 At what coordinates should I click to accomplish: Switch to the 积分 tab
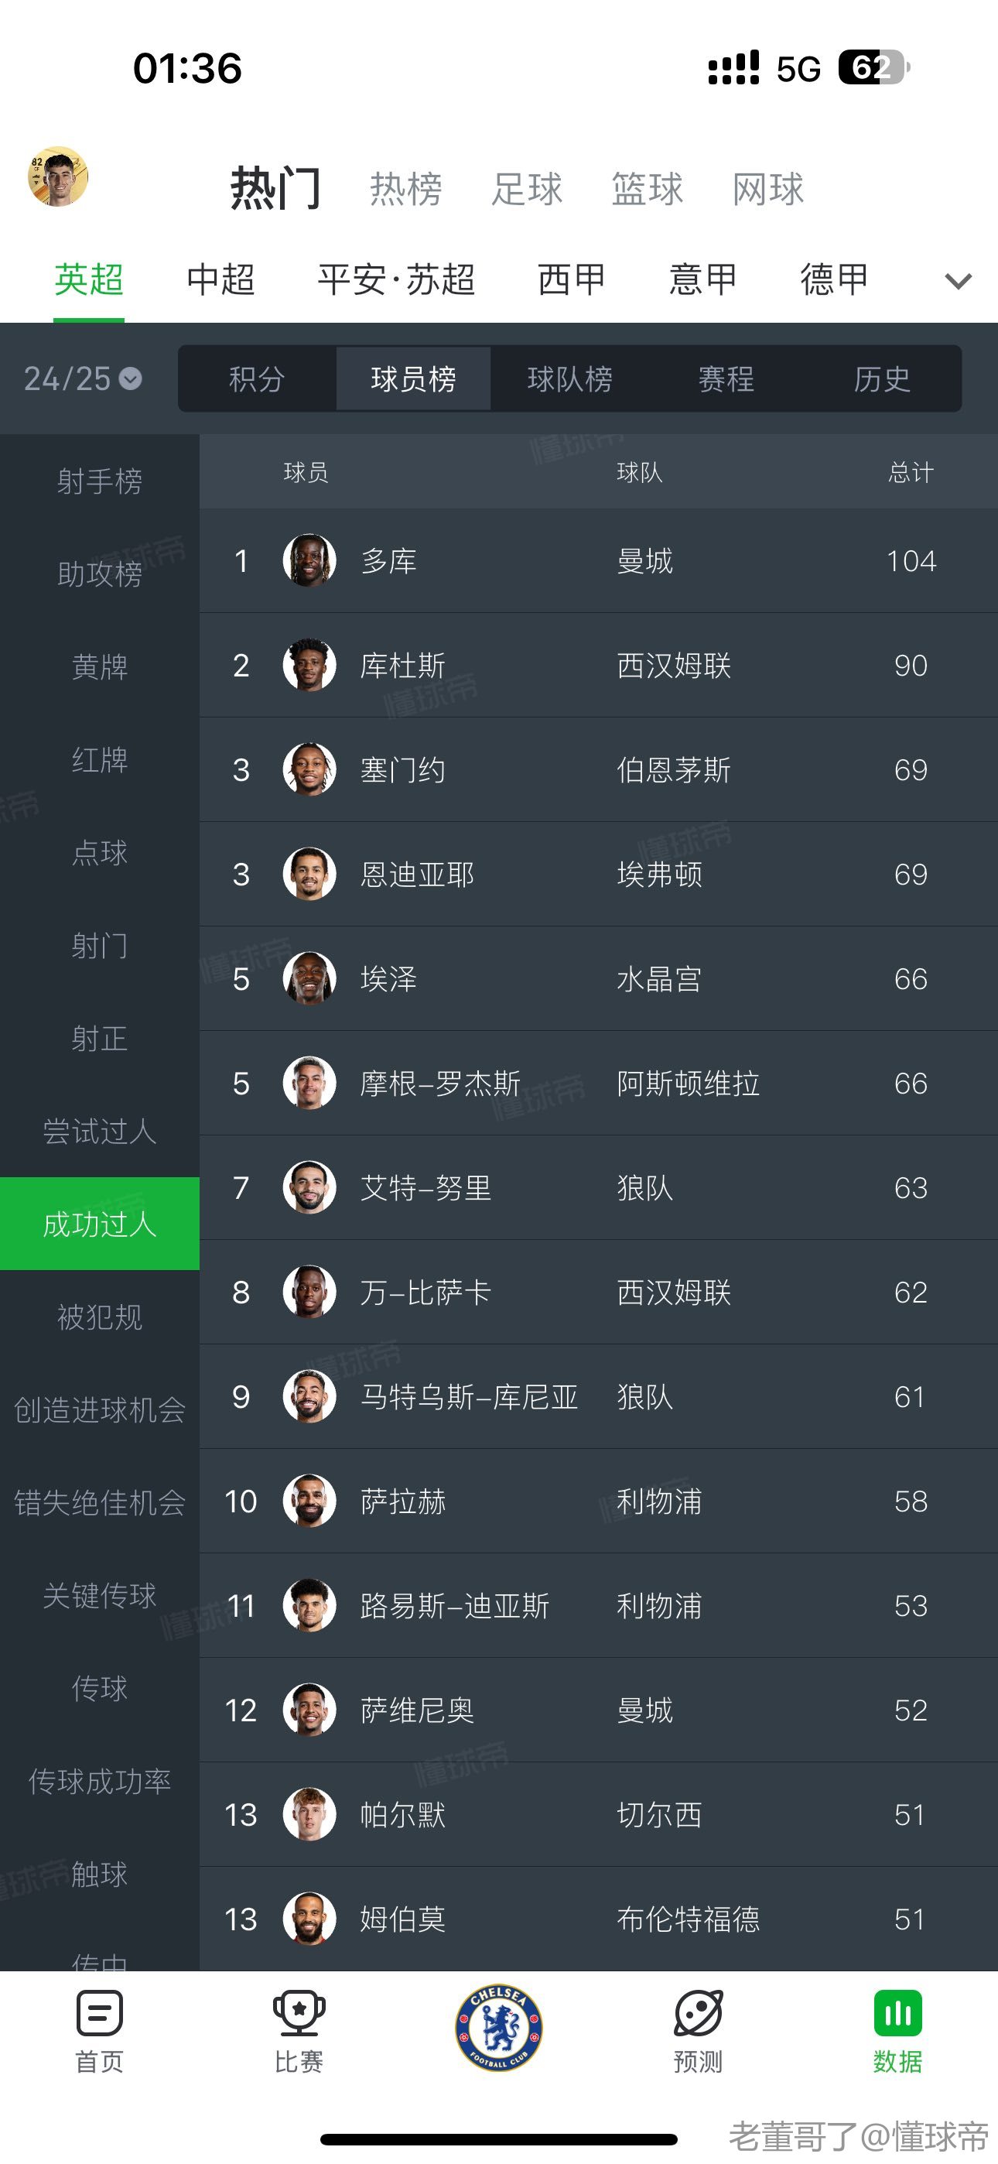point(257,379)
